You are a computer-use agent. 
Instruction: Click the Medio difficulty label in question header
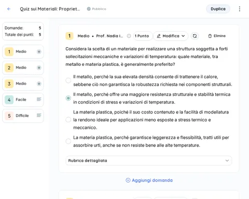84,36
